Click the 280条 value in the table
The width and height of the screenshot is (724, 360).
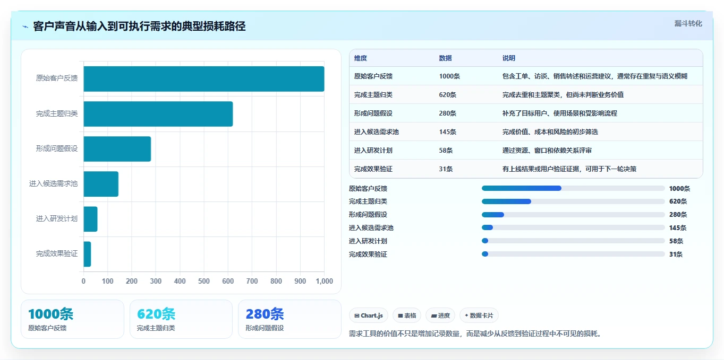(x=448, y=113)
